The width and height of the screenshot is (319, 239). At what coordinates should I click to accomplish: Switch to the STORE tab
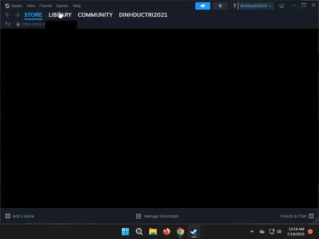click(x=33, y=15)
